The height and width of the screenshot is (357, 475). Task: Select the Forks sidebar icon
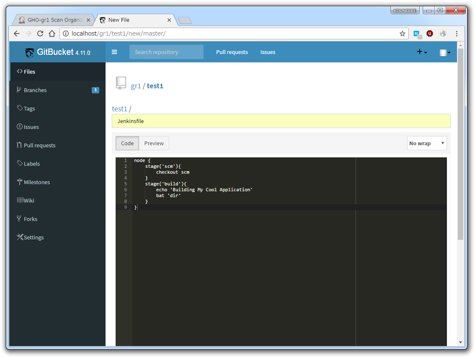coord(18,218)
